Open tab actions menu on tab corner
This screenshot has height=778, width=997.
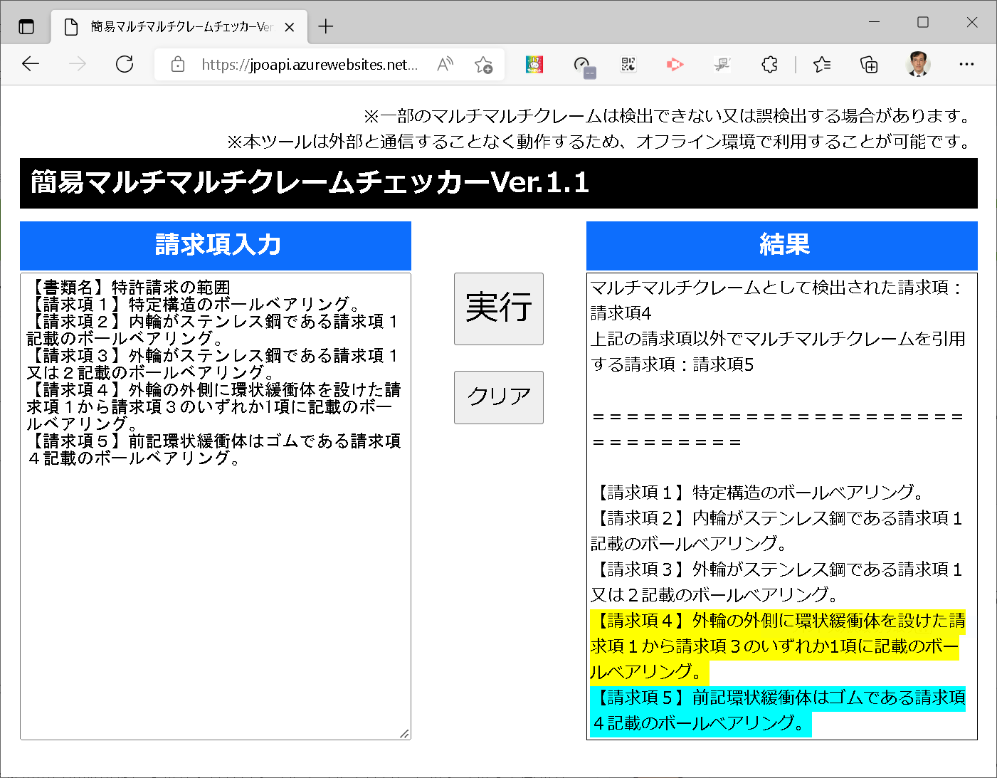[x=26, y=26]
